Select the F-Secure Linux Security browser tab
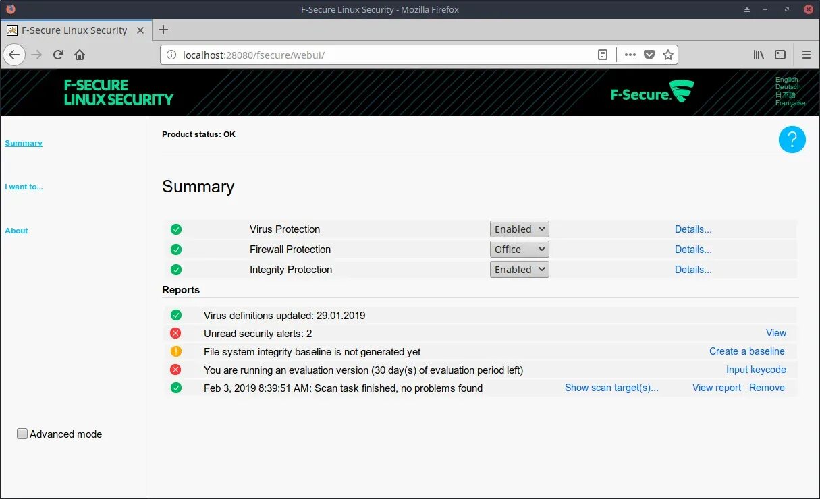Image resolution: width=820 pixels, height=499 pixels. coord(75,30)
